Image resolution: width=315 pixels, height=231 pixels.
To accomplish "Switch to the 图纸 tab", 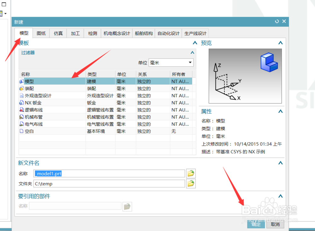I will point(41,33).
